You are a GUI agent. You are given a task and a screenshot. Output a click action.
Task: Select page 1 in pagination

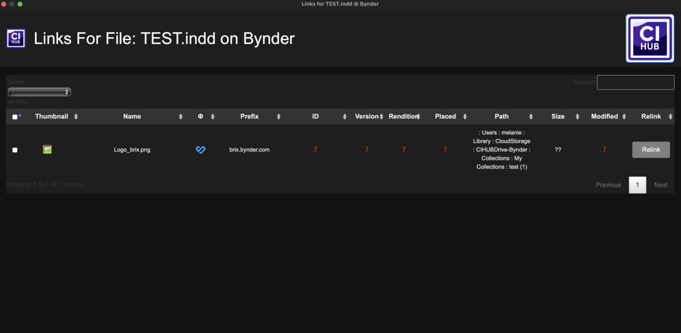[637, 185]
